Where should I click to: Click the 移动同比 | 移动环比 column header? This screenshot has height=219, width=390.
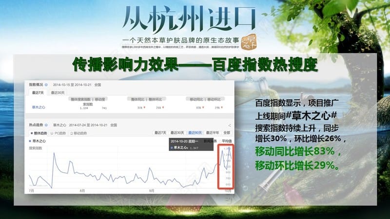[205, 99]
